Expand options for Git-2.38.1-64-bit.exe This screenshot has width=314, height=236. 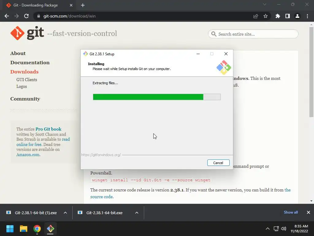pyautogui.click(x=137, y=213)
